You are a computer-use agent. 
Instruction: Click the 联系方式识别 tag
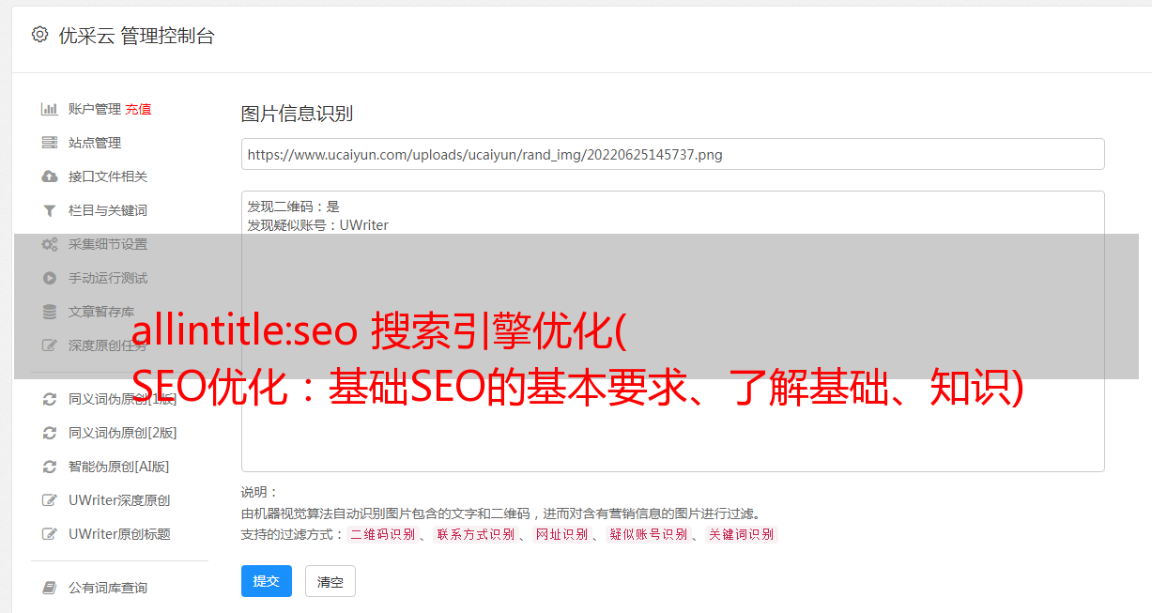pyautogui.click(x=475, y=534)
